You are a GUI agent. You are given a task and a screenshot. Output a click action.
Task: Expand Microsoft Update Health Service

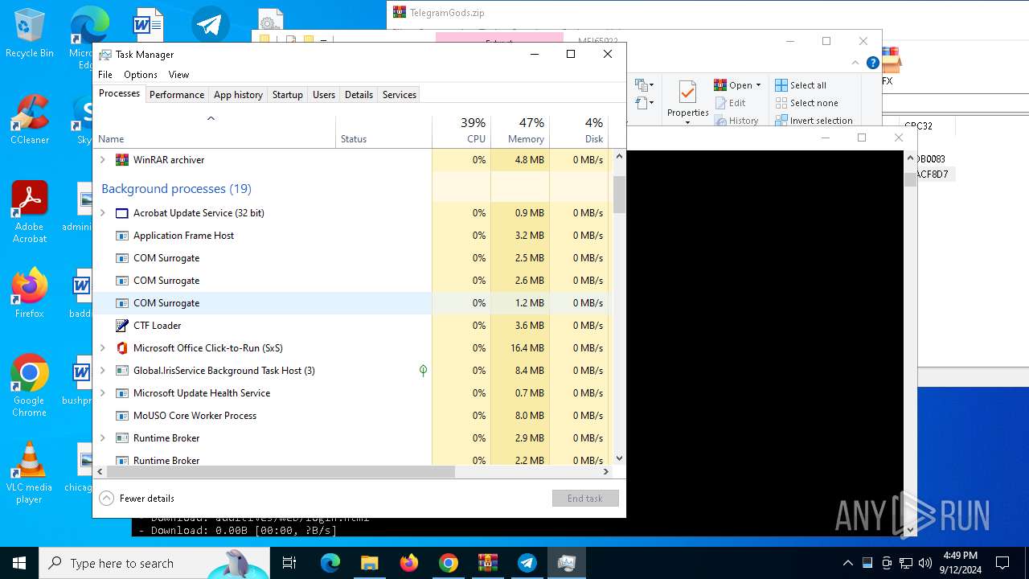102,393
